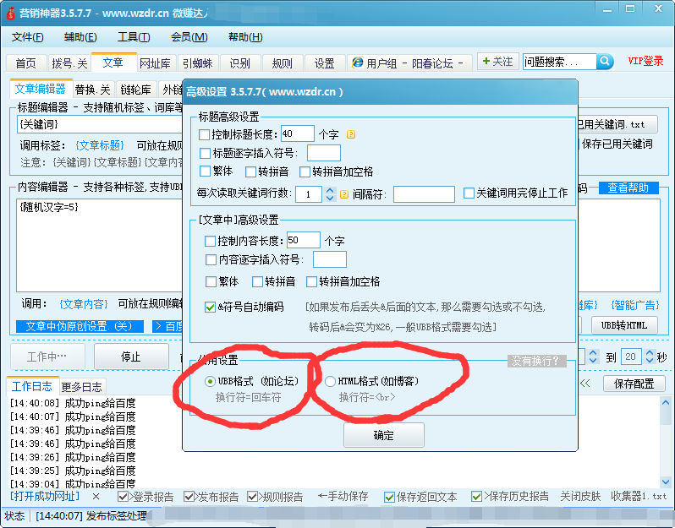The height and width of the screenshot is (528, 675).
Task: Click the smart ad (智能广告) tag link
Action: pyautogui.click(x=635, y=305)
